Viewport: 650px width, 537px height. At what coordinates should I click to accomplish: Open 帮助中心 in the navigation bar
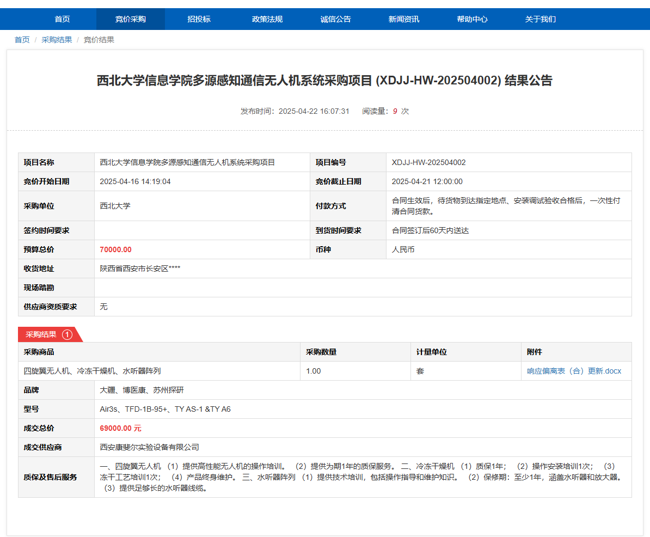tap(472, 19)
